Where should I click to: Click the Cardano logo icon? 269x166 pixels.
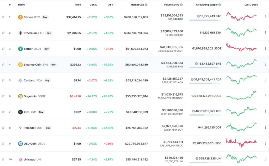[20, 80]
